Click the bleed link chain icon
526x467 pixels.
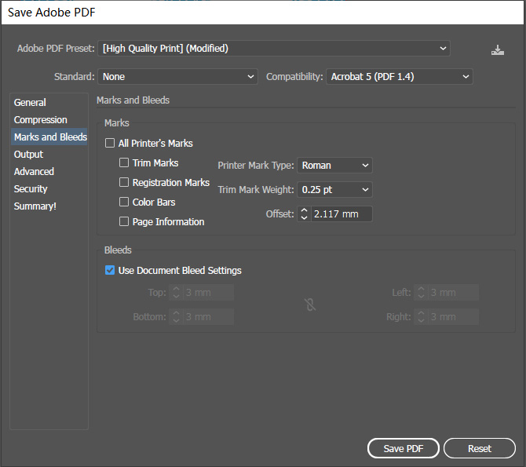coord(310,305)
